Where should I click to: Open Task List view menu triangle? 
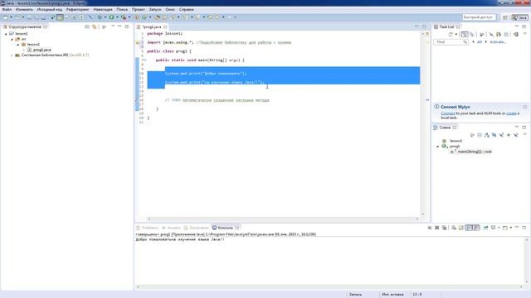tap(524, 34)
